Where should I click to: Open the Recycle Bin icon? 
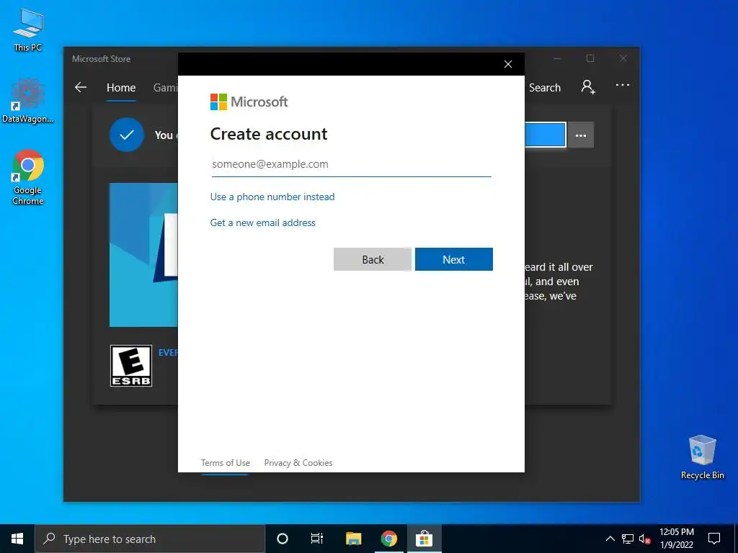pyautogui.click(x=702, y=457)
